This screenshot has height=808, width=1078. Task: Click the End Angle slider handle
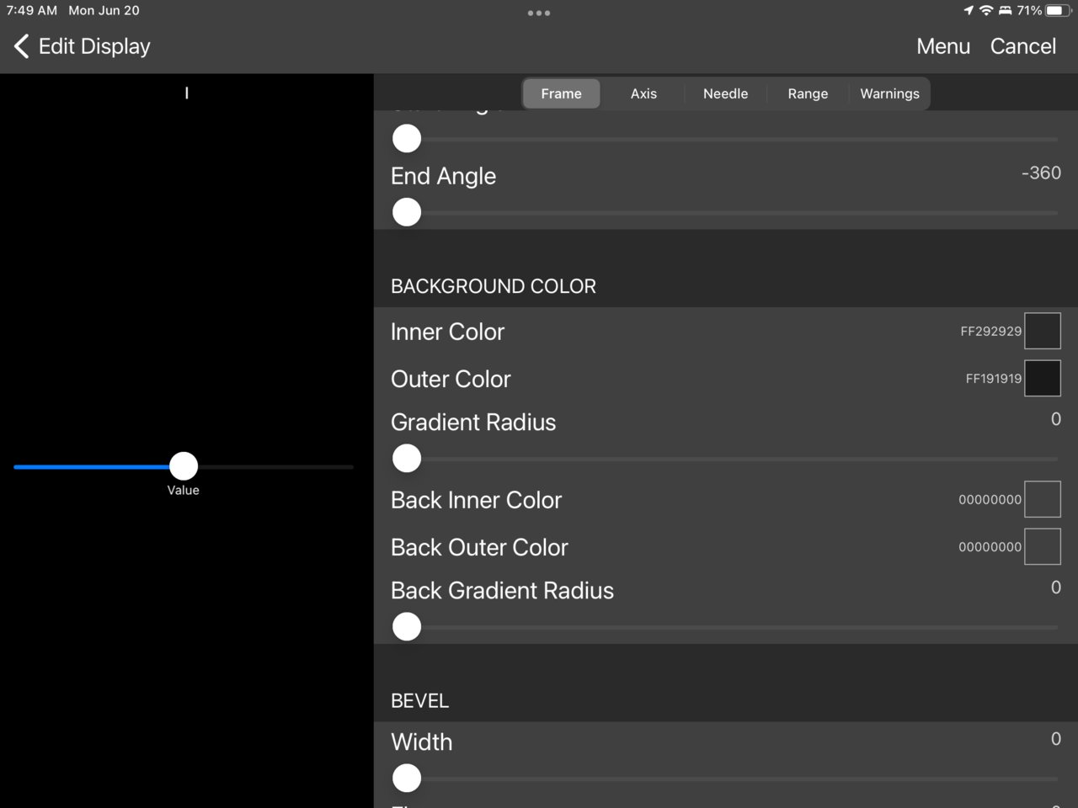click(407, 212)
